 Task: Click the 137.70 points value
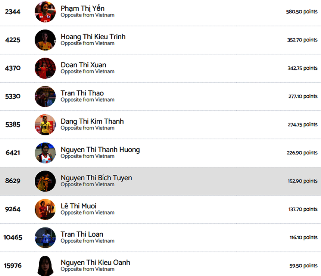tap(302, 209)
